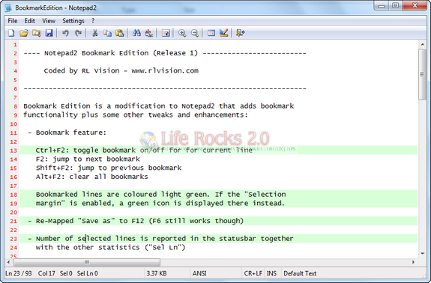Open the ? help menu
The height and width of the screenshot is (283, 431).
[x=93, y=21]
